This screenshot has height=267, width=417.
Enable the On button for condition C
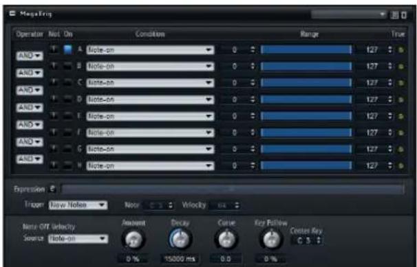(x=68, y=83)
